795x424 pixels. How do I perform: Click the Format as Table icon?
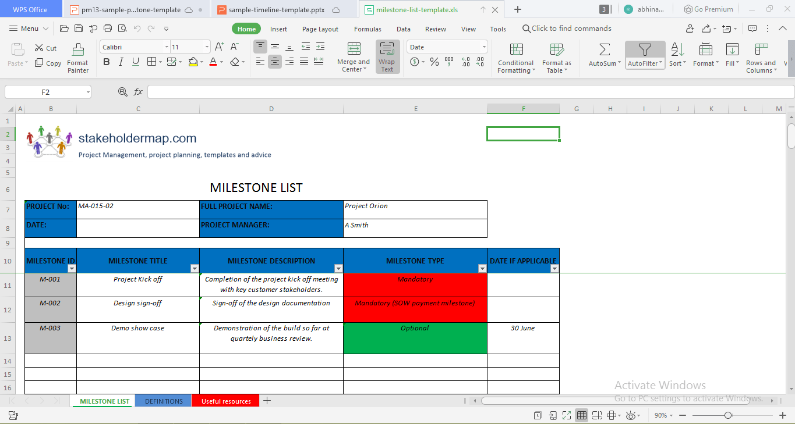pos(556,50)
